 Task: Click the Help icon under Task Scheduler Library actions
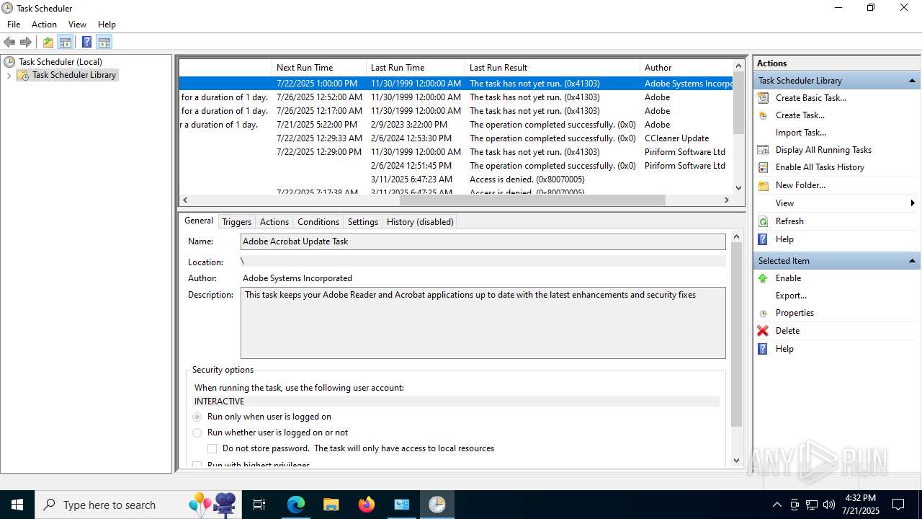click(x=763, y=239)
